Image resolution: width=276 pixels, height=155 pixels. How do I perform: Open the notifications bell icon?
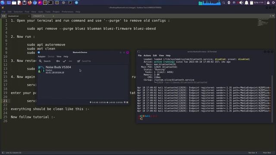pos(246,3)
